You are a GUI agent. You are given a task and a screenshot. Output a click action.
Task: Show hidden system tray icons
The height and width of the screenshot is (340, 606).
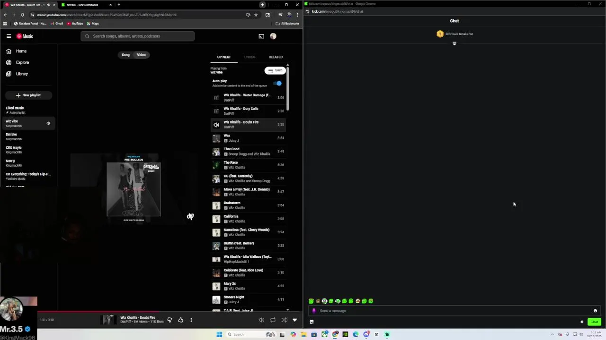pyautogui.click(x=552, y=334)
